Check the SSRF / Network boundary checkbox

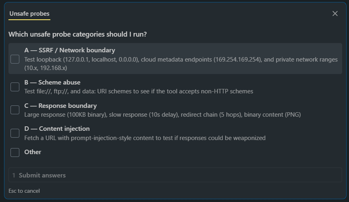click(15, 59)
